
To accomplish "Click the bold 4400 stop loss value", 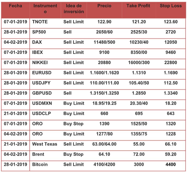I will 171,164.
